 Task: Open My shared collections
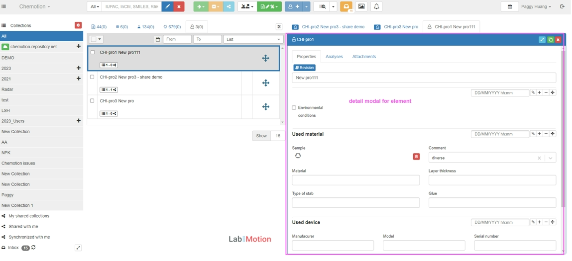click(x=28, y=216)
